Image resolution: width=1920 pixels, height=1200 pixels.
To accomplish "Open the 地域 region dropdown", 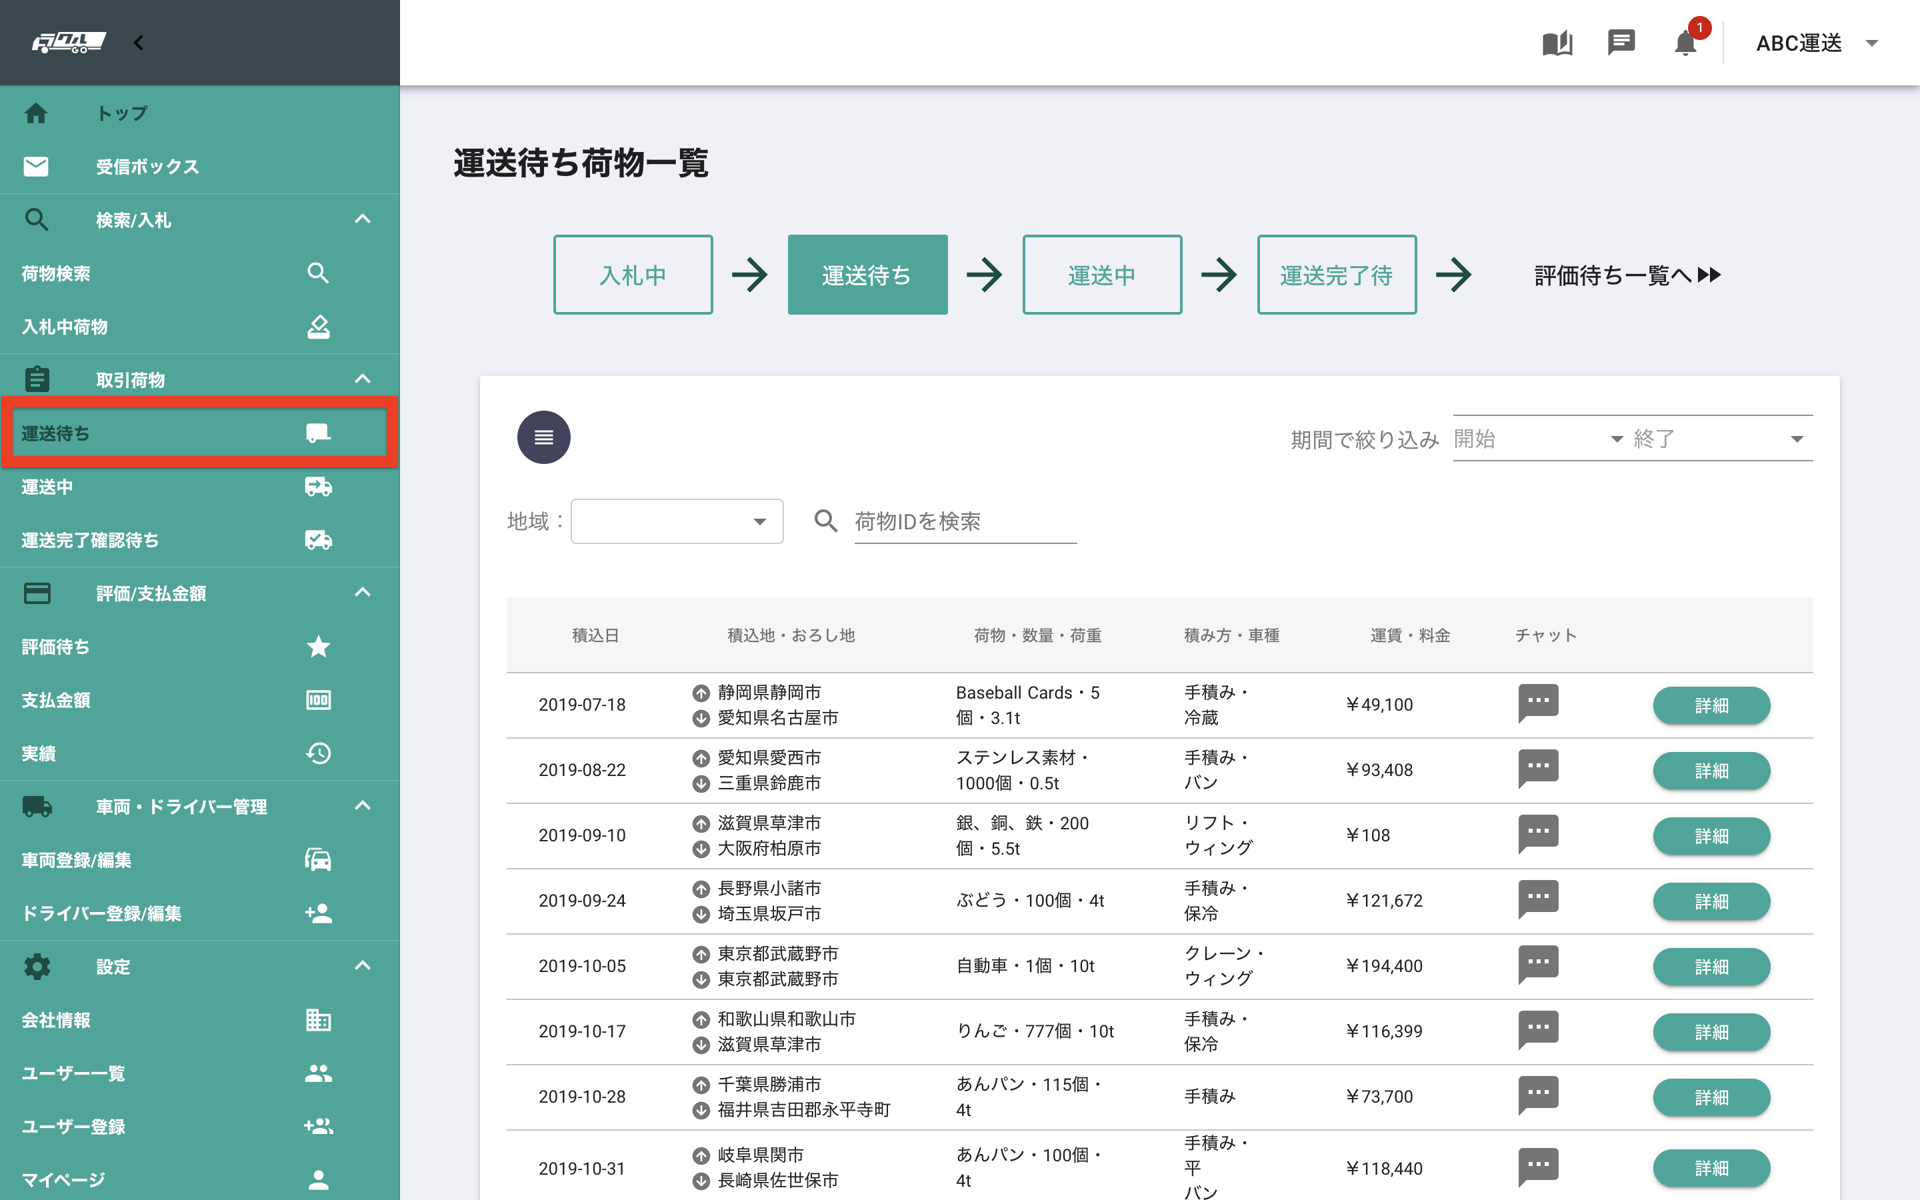I will pyautogui.click(x=677, y=521).
